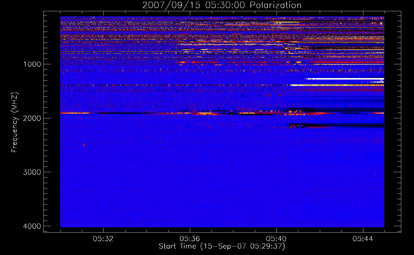Click the 05:32 time tick label
Image resolution: width=414 pixels, height=255 pixels.
pyautogui.click(x=103, y=239)
